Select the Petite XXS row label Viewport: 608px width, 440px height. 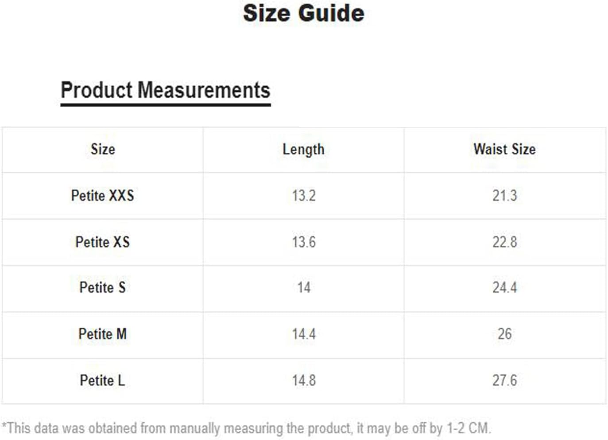pyautogui.click(x=103, y=196)
